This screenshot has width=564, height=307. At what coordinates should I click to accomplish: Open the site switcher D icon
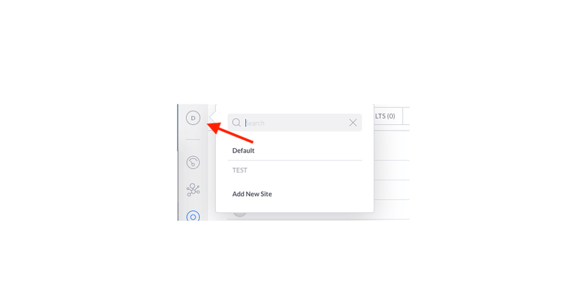(193, 118)
